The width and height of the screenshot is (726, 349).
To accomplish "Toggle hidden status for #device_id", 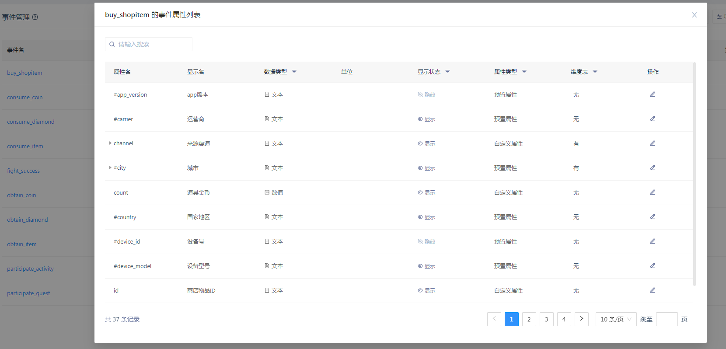I will [x=426, y=242].
